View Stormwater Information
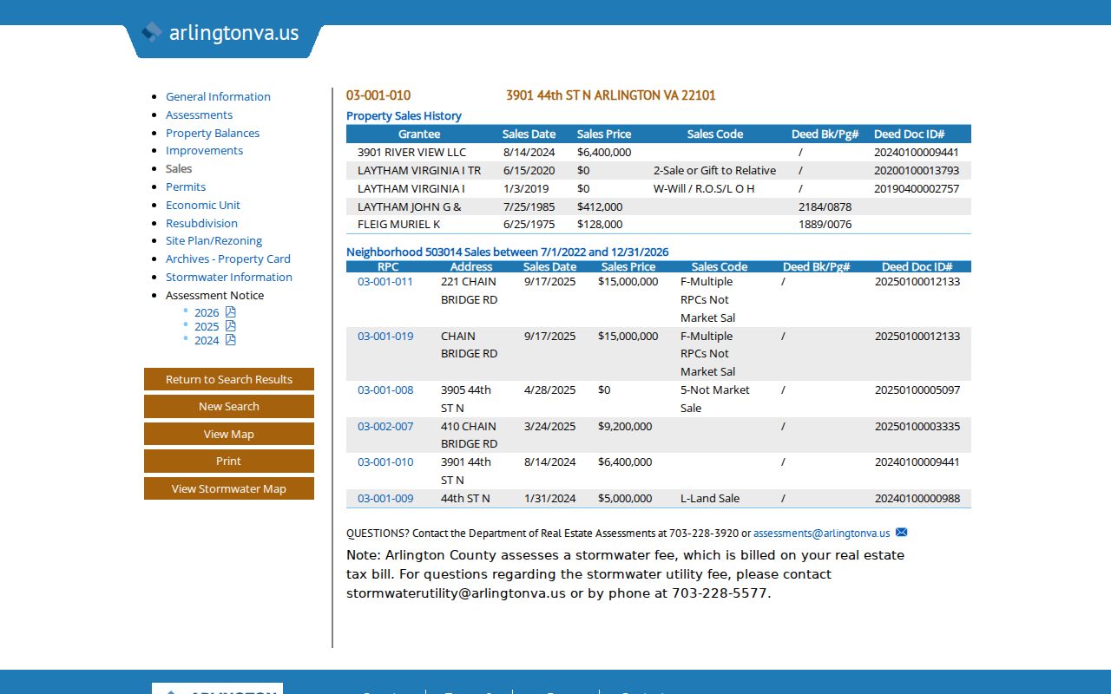 click(229, 277)
